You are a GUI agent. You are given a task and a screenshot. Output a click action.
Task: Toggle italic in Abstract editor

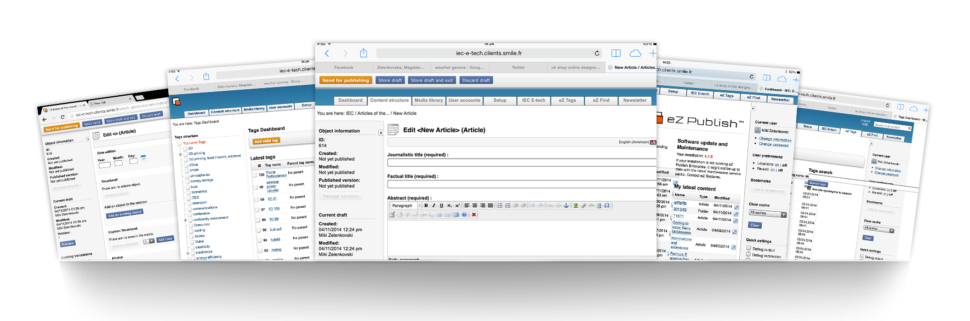[433, 206]
